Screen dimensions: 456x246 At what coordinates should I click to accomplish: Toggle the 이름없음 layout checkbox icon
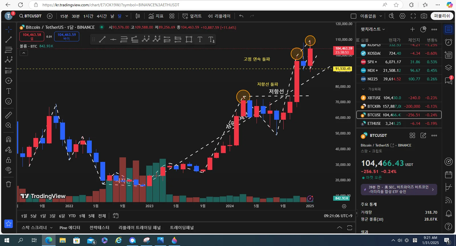[354, 16]
